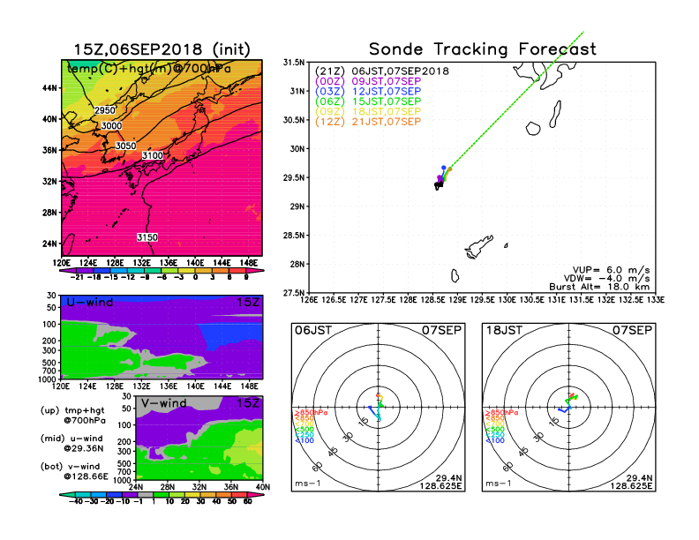Click the '15Z' label in V-wind panel
699x540 pixels.
click(248, 403)
